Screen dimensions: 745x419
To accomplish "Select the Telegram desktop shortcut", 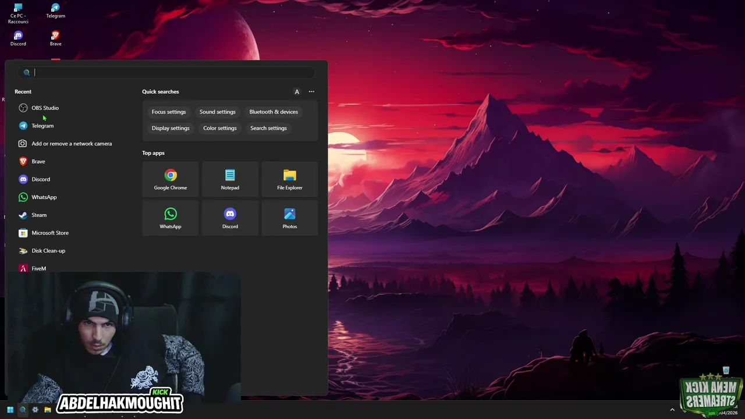I will [x=55, y=11].
